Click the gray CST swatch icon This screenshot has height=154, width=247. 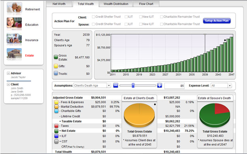click(57, 141)
